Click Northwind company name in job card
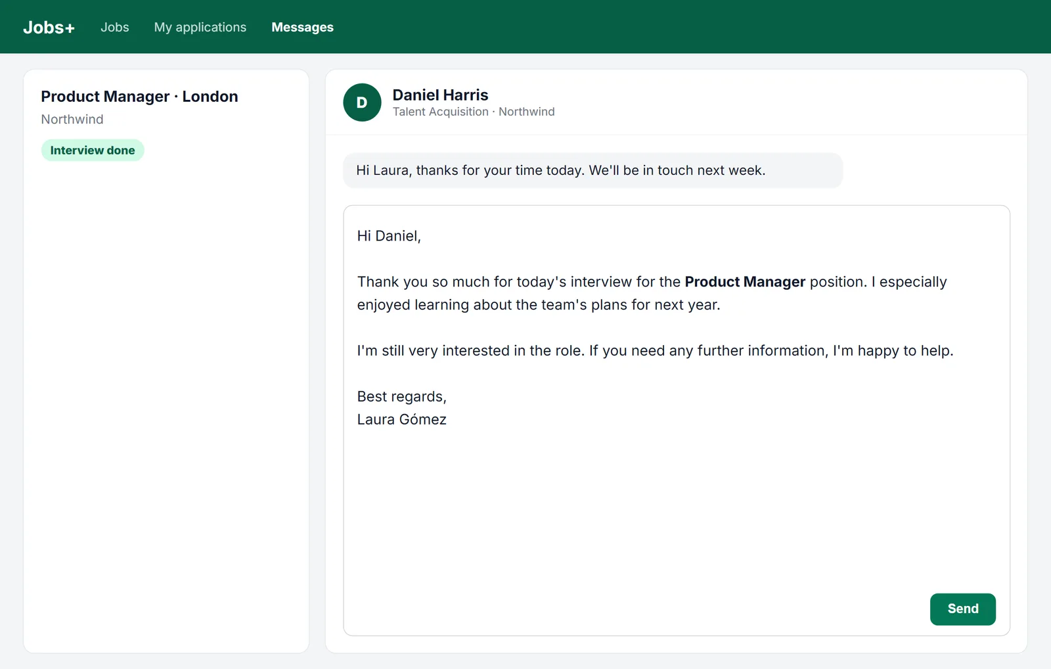 (72, 120)
